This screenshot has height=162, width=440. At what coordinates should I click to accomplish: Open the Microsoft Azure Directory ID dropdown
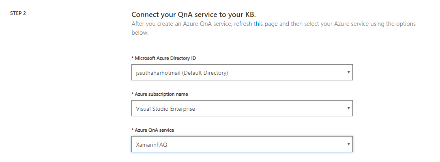[x=242, y=72]
